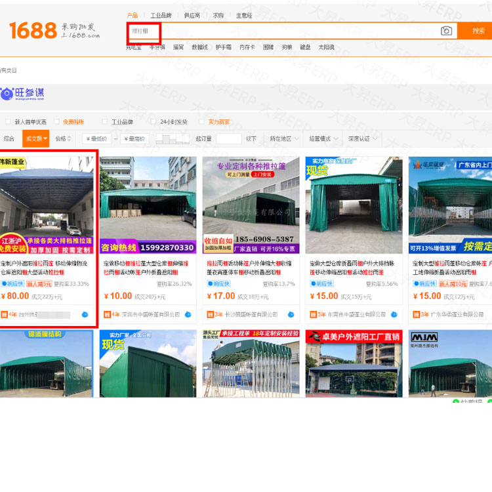Tick the 24小时发货 checkbox
This screenshot has height=492, width=492.
pyautogui.click(x=153, y=122)
